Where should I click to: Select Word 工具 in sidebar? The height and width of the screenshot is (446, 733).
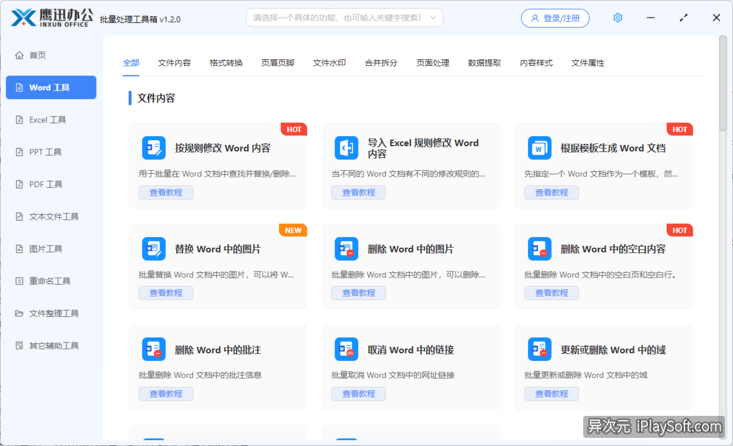click(51, 87)
